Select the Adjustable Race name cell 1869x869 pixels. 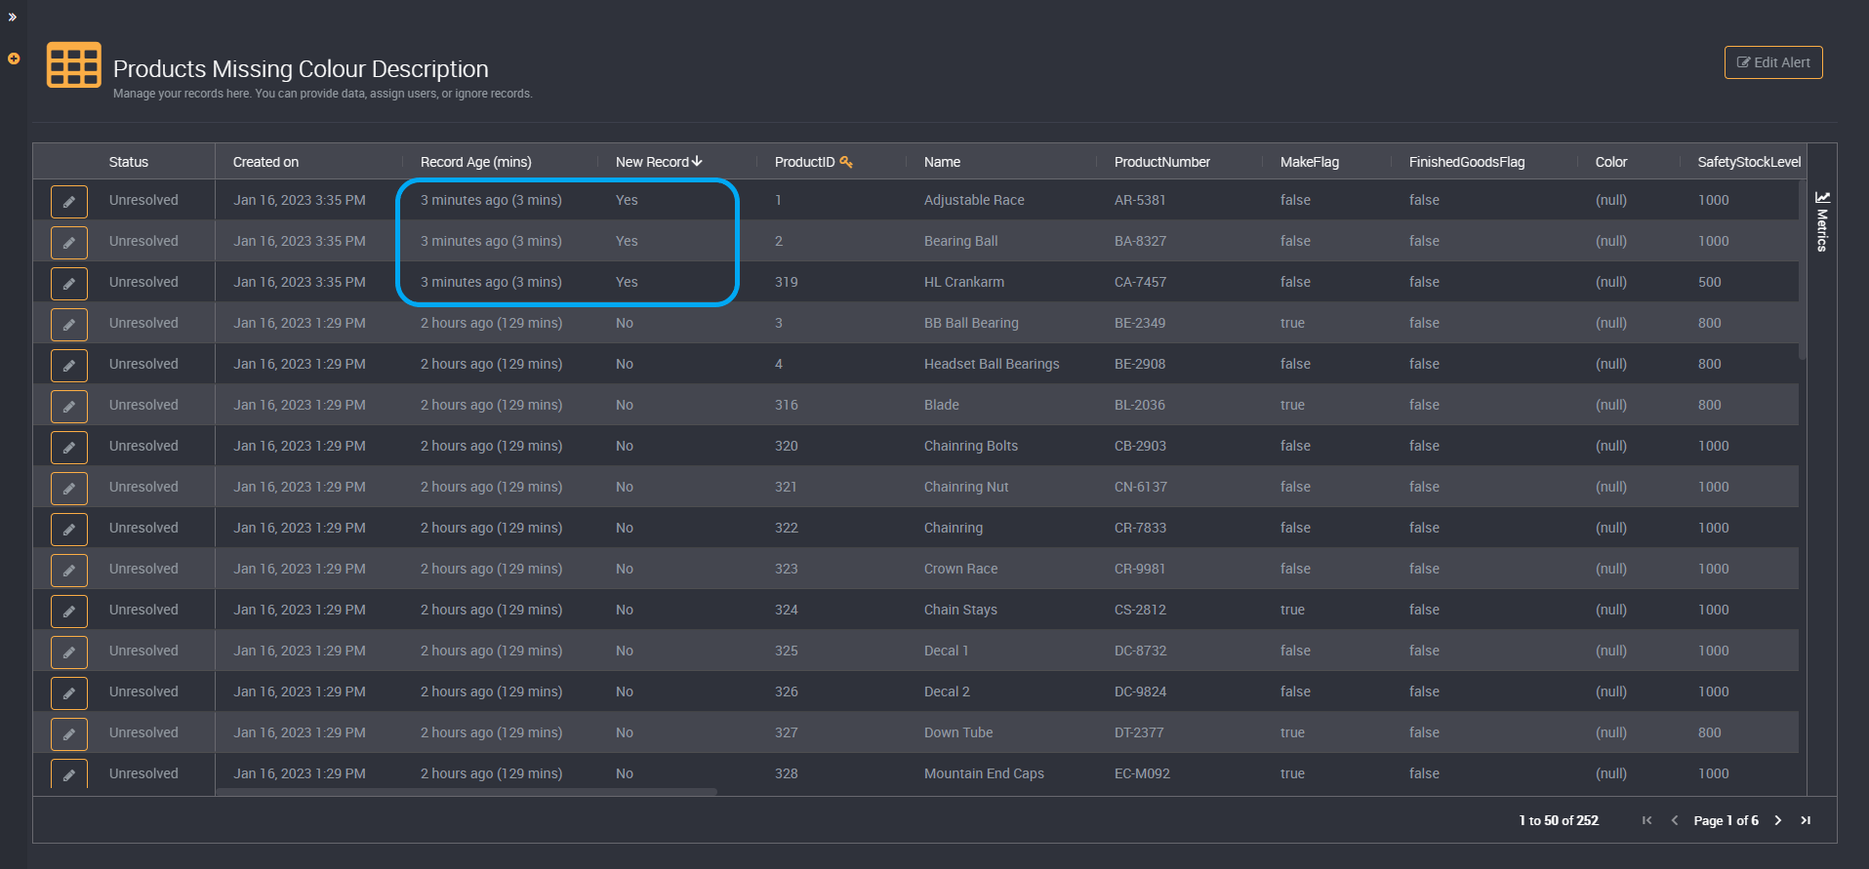click(x=974, y=200)
